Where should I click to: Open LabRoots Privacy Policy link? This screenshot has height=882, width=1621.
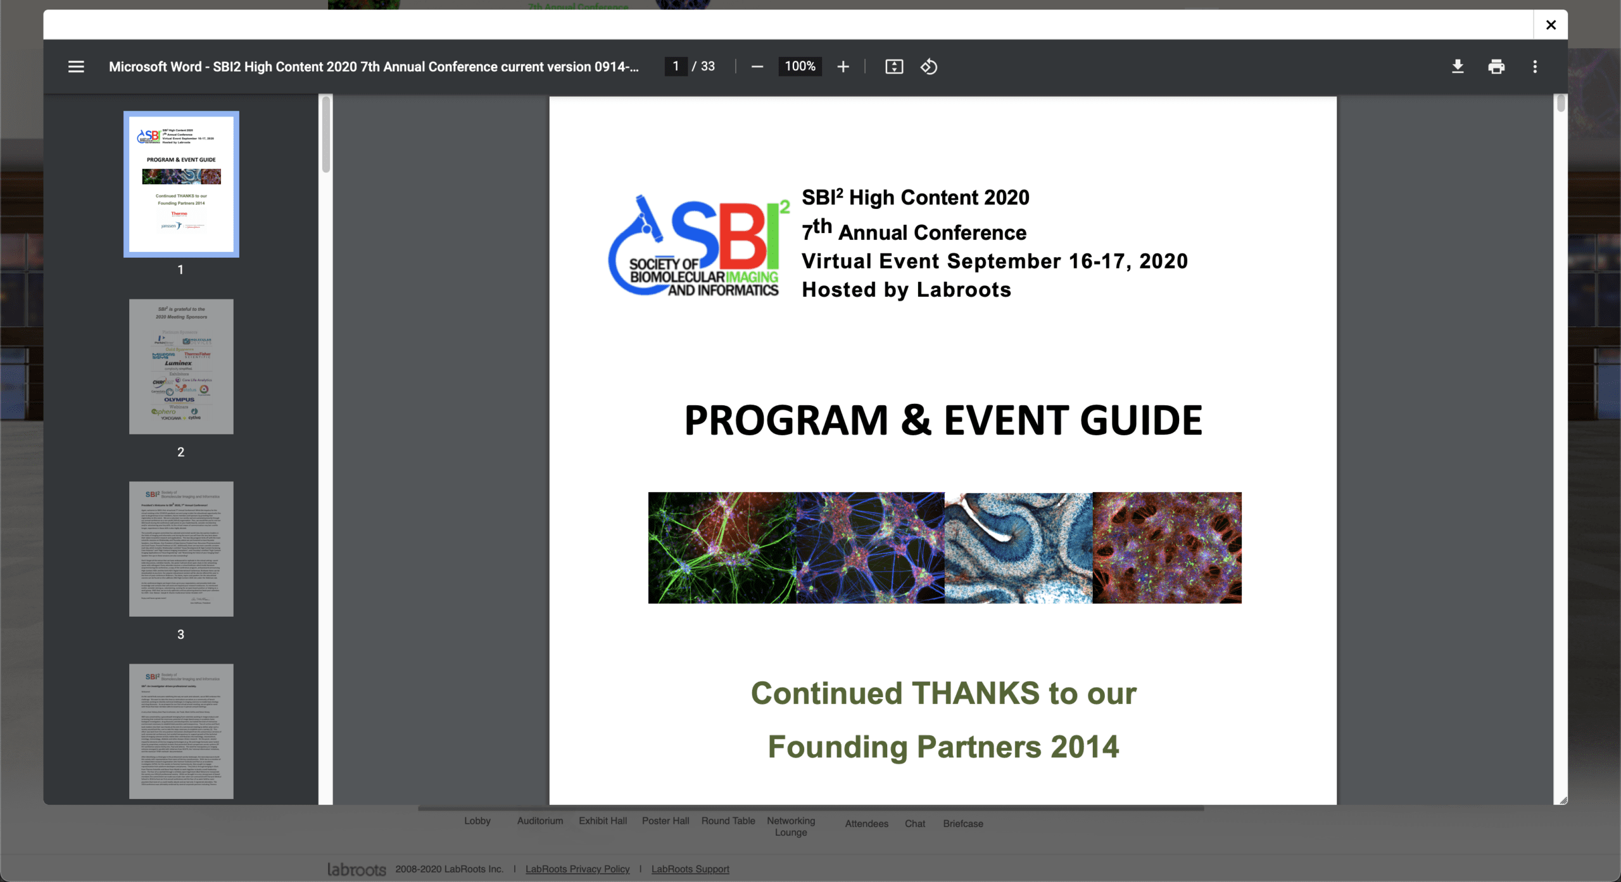pyautogui.click(x=577, y=869)
